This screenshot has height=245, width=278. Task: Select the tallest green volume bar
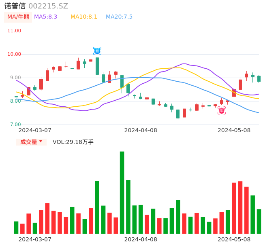122,192
